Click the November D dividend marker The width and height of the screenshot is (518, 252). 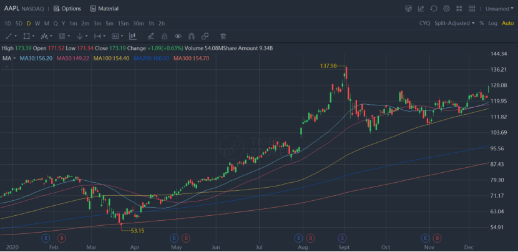pyautogui.click(x=437, y=238)
